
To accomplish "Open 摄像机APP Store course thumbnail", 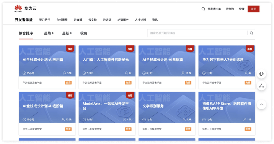I will [x=227, y=107].
